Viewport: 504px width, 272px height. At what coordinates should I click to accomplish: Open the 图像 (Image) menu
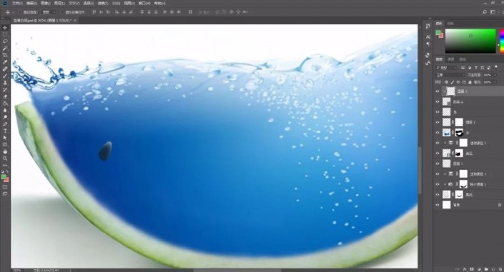point(46,3)
